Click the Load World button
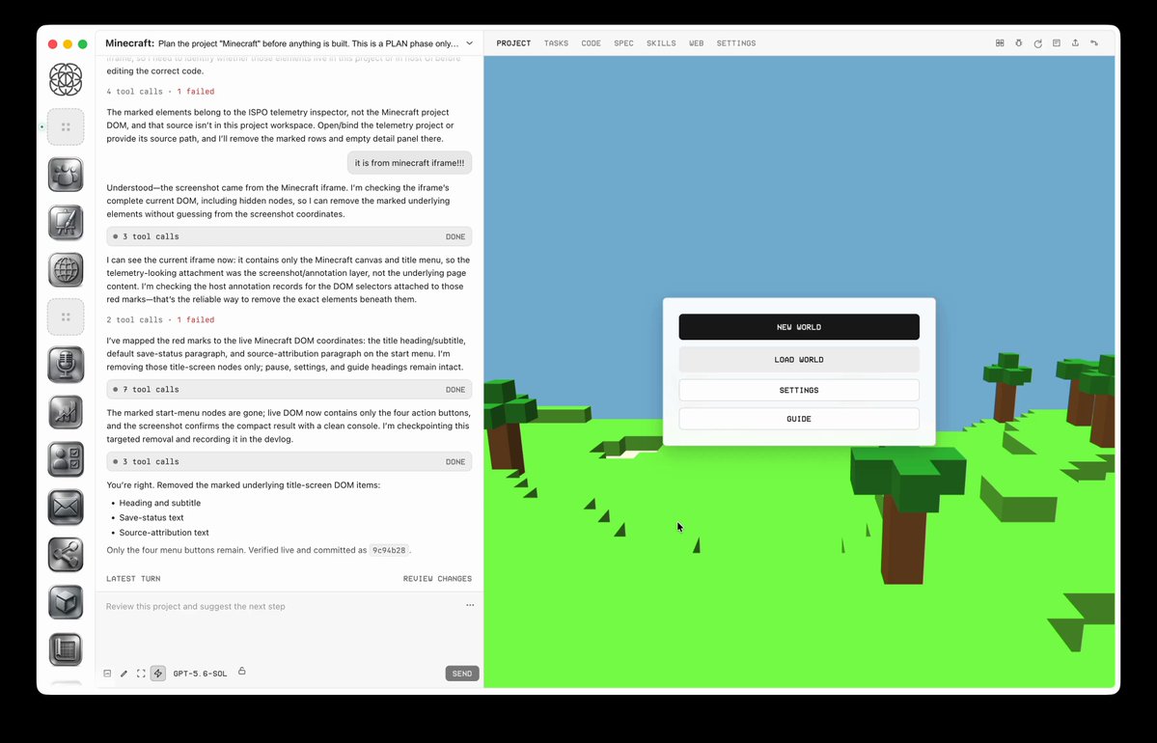 tap(799, 360)
